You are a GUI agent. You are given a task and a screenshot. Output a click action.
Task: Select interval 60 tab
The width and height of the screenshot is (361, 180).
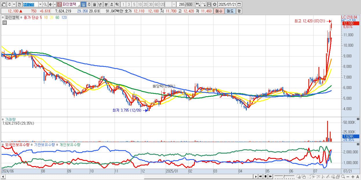click(156, 4)
